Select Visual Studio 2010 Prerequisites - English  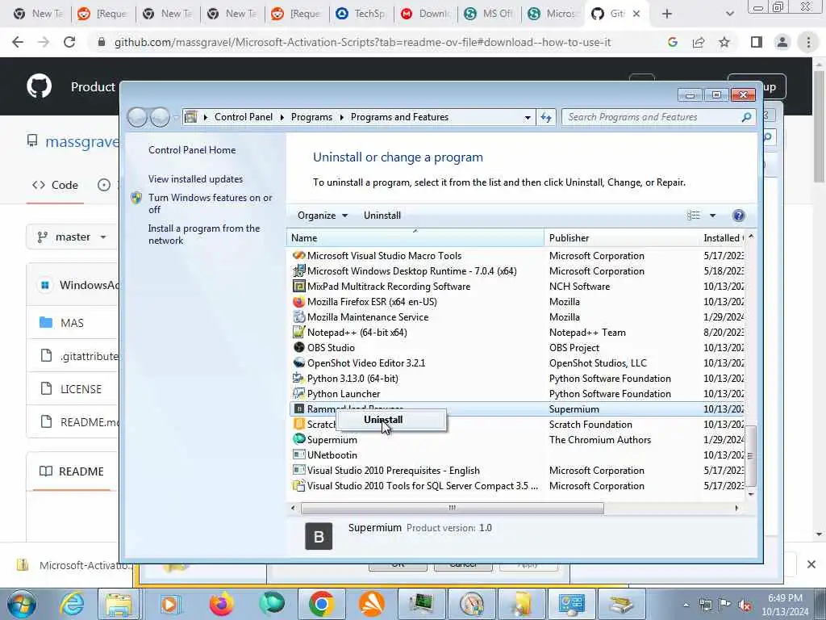[x=393, y=471]
